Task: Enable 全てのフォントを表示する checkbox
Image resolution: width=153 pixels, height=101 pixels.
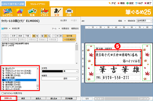Action: pos(3,93)
